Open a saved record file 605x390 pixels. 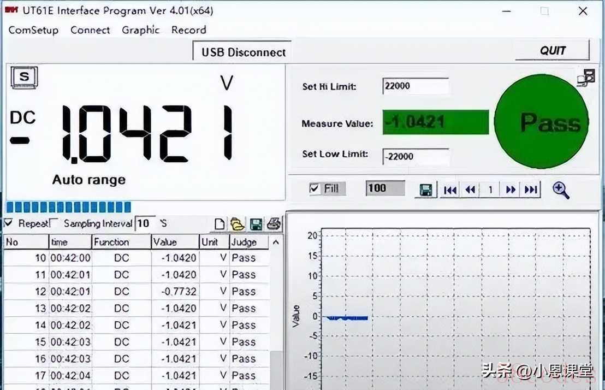point(238,224)
